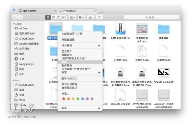The width and height of the screenshot is (192, 125).
Task: Go forward with the right chevron button
Action: point(20,17)
